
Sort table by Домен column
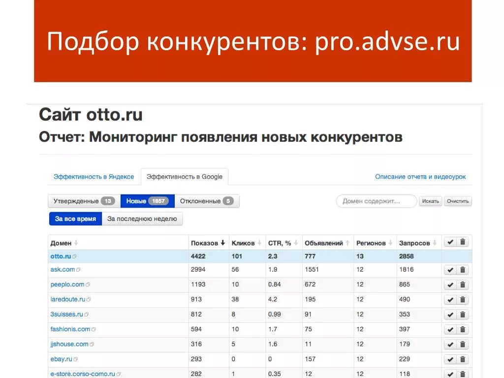click(64, 243)
